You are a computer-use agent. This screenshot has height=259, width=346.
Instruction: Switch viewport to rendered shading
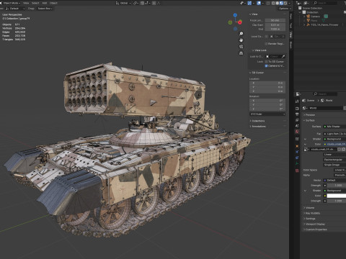(285, 3)
